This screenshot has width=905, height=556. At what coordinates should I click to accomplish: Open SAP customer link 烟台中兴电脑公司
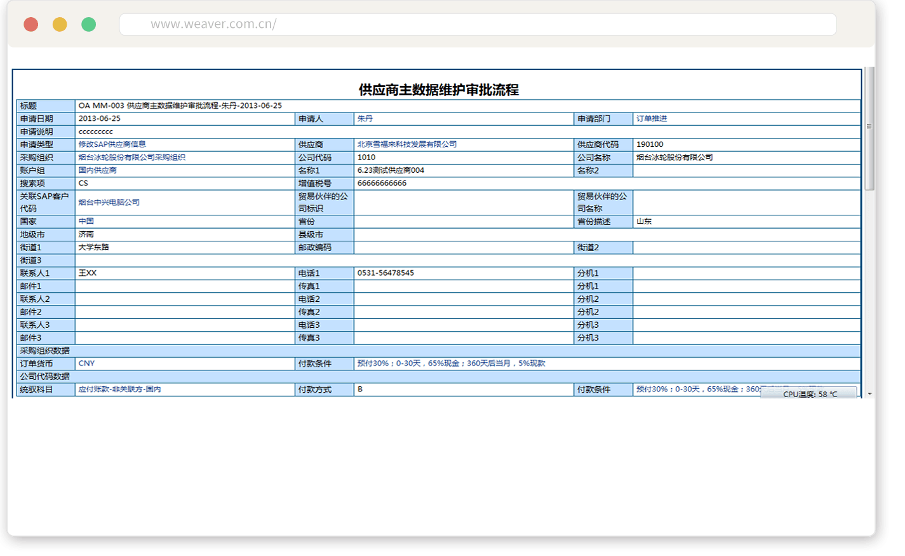(x=109, y=203)
